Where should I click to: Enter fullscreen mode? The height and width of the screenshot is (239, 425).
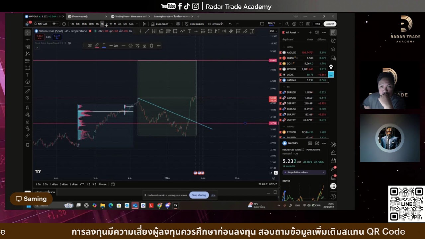(301, 24)
